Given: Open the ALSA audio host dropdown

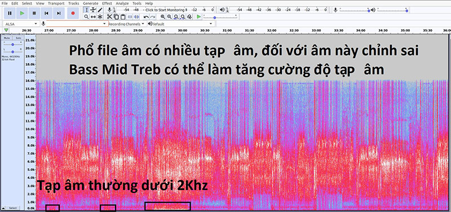Looking at the screenshot, I should (x=21, y=24).
